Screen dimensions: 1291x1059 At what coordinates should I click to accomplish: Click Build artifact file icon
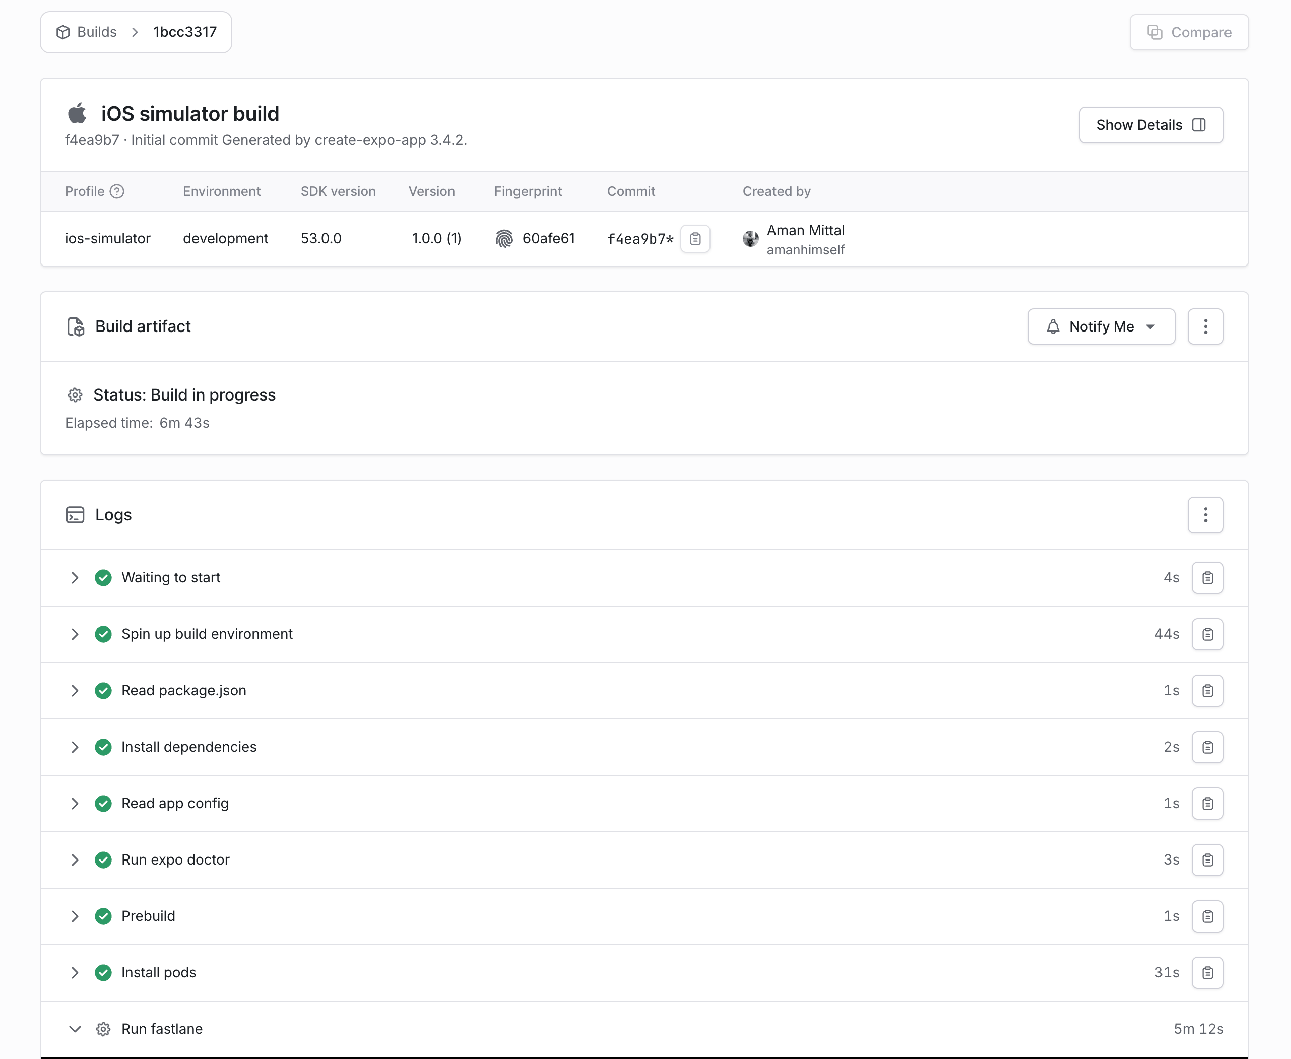click(x=75, y=326)
